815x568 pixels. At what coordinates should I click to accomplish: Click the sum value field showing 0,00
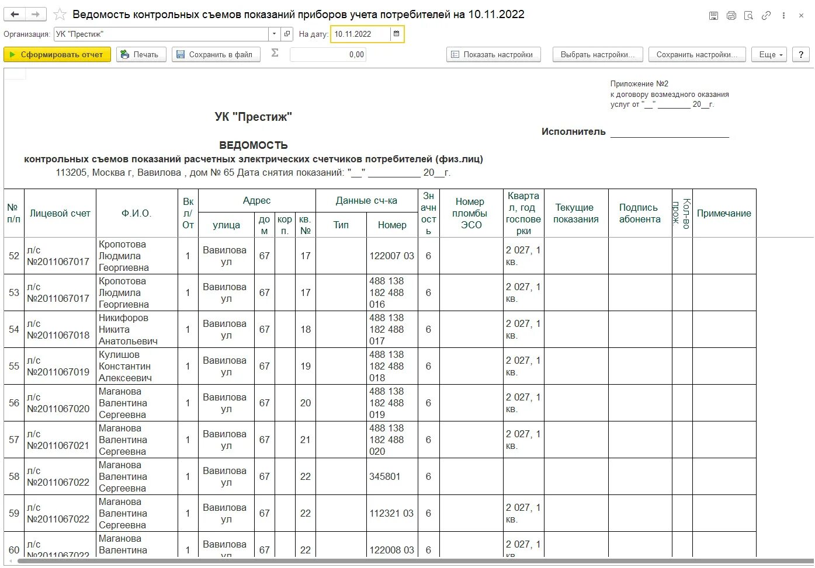click(328, 54)
